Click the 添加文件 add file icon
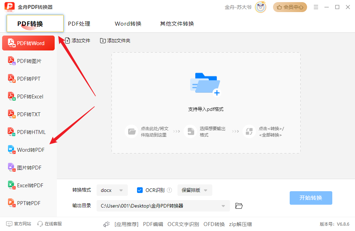 [x=67, y=41]
